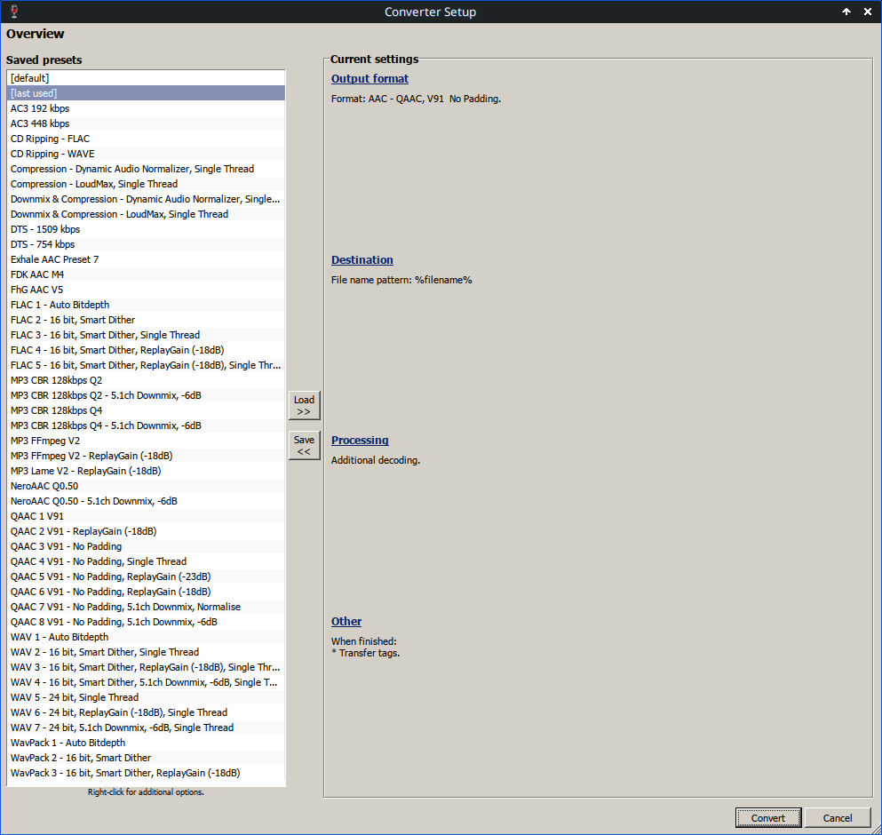Choose the FLAC 5 preset

coord(146,365)
